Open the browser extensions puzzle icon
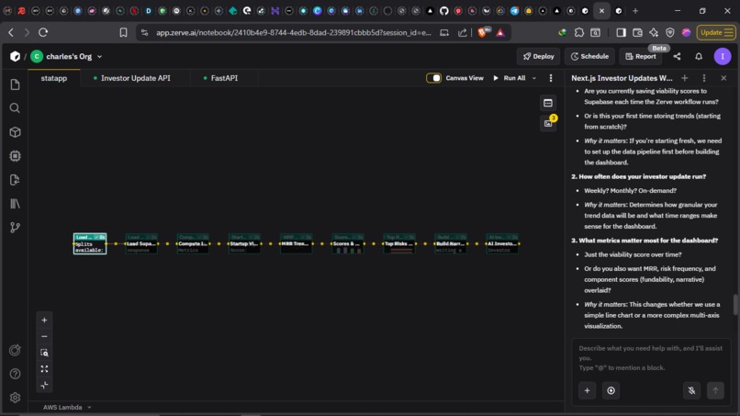Screen dimensions: 740x416 (x=579, y=32)
